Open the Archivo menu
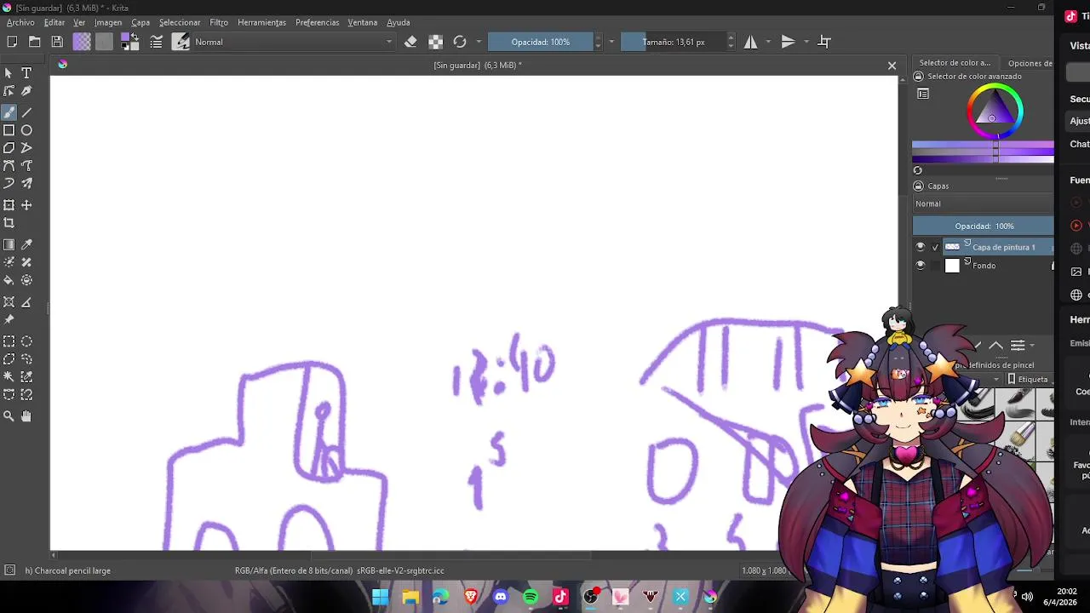The width and height of the screenshot is (1090, 613). [20, 22]
